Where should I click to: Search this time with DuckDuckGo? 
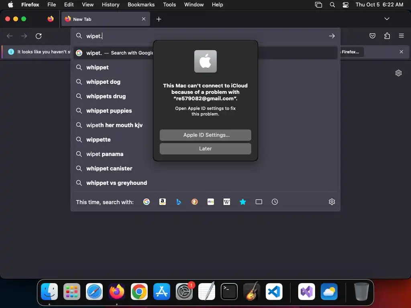tap(195, 202)
